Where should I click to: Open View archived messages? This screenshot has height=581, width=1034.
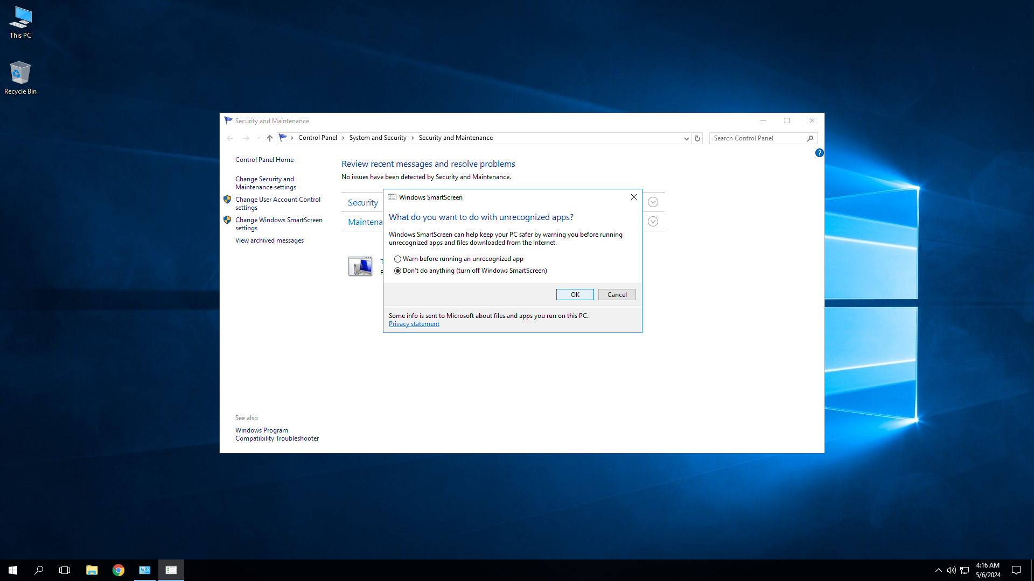click(x=269, y=240)
